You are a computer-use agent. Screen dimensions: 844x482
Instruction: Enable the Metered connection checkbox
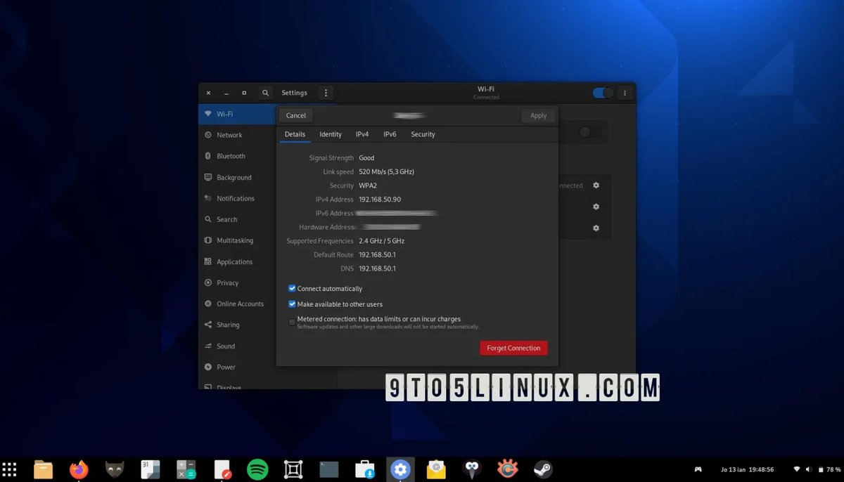(x=292, y=322)
